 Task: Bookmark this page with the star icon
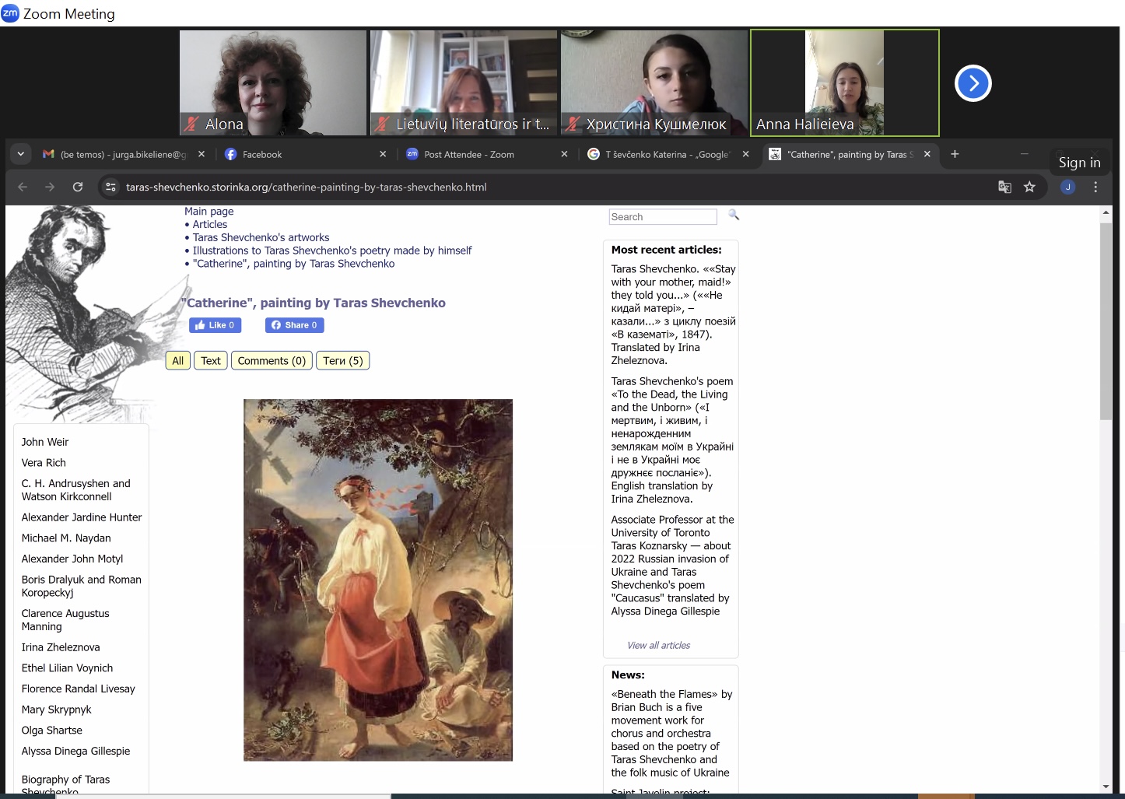[x=1029, y=187]
